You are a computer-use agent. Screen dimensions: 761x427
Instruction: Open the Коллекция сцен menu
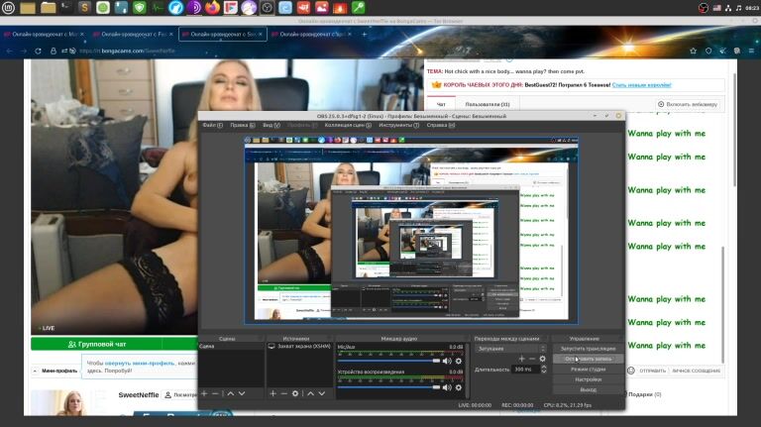(345, 126)
